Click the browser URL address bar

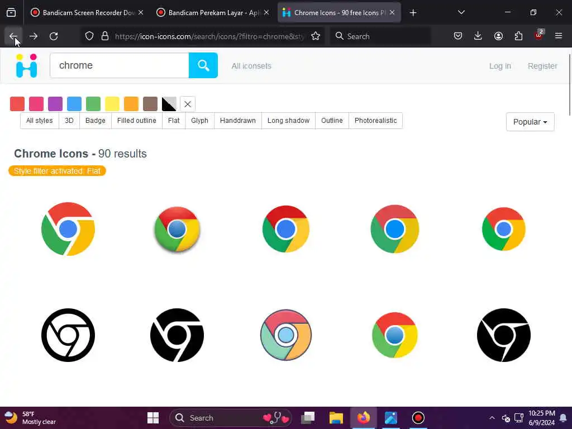pos(202,36)
